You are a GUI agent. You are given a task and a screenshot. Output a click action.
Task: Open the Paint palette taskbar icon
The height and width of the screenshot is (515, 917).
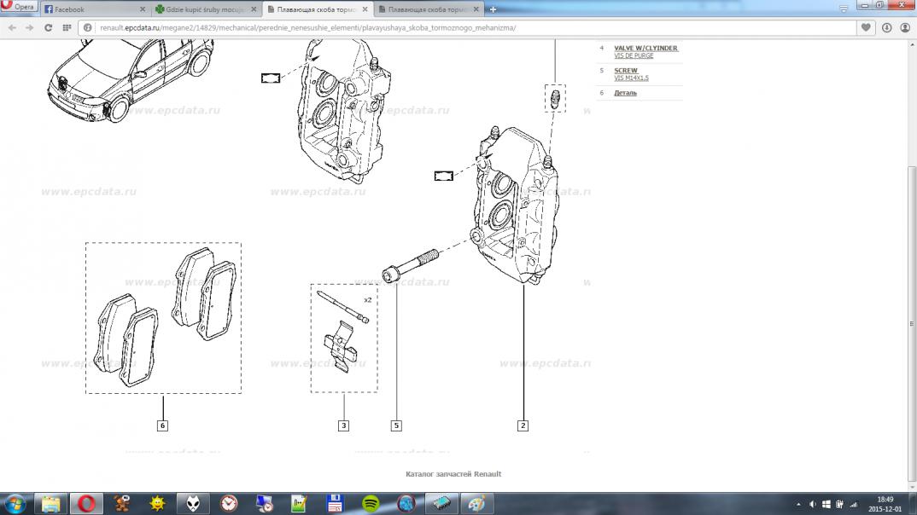tap(476, 503)
